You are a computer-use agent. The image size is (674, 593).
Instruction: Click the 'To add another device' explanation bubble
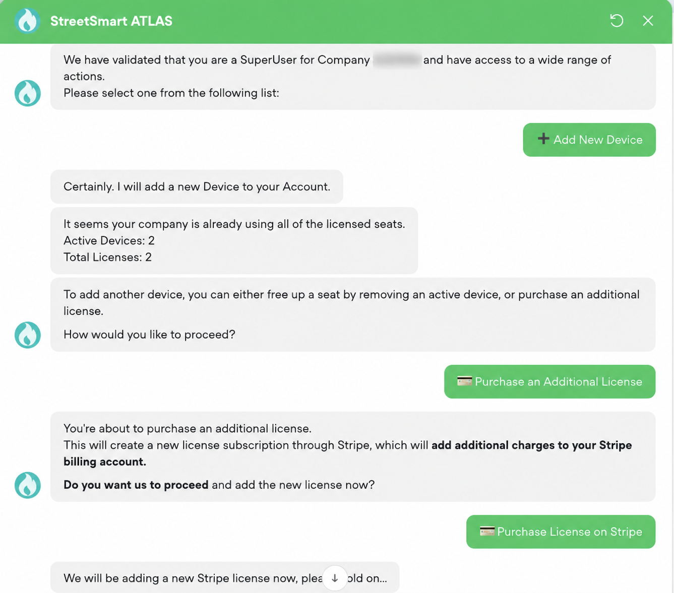pyautogui.click(x=353, y=314)
